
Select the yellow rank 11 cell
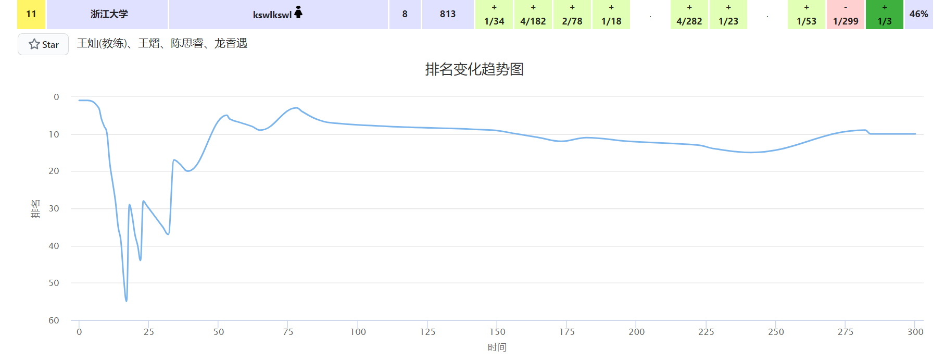pyautogui.click(x=31, y=14)
